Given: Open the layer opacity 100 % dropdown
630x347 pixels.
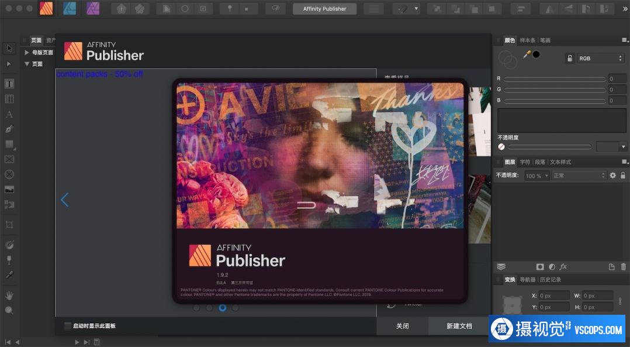Looking at the screenshot, I should point(537,176).
